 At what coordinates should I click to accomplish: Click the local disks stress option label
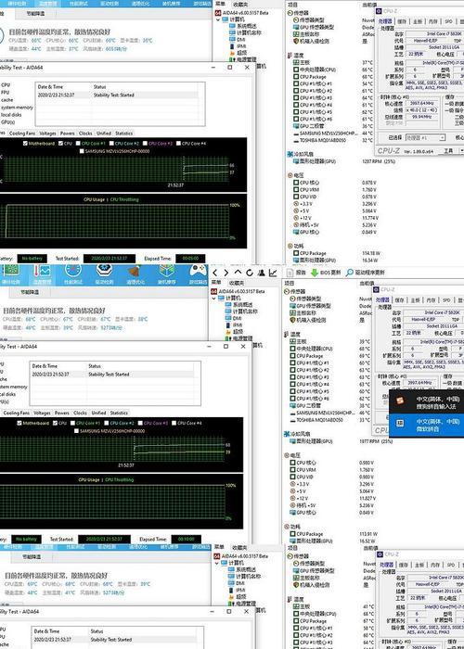pyautogui.click(x=11, y=115)
